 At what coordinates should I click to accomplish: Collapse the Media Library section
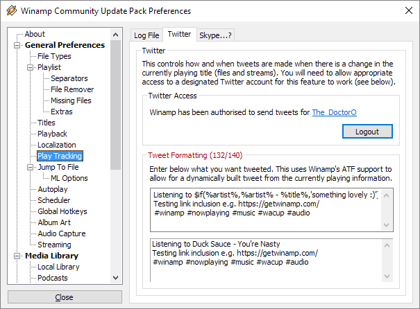point(17,256)
